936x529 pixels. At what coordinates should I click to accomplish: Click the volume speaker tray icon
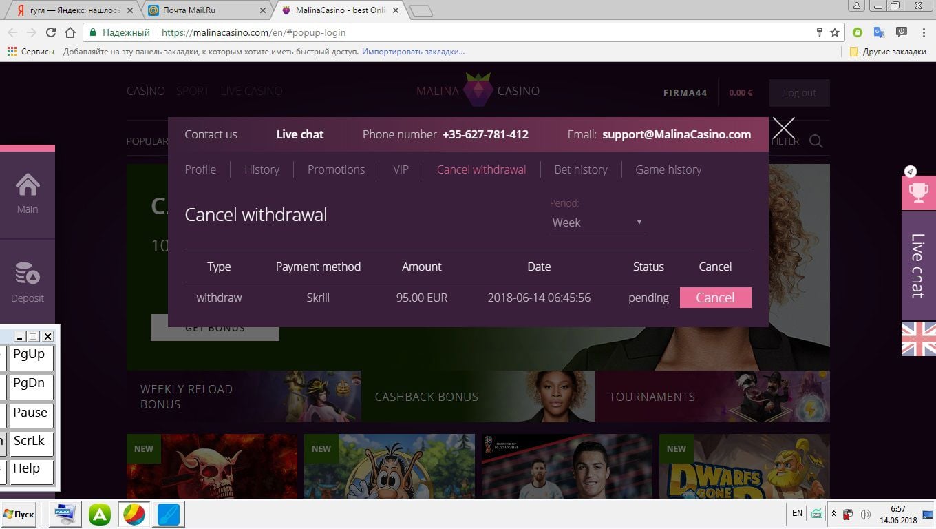865,514
